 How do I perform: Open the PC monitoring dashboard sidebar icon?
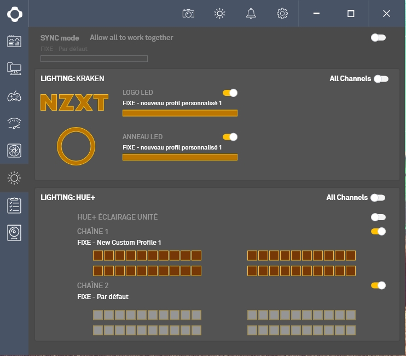point(14,41)
